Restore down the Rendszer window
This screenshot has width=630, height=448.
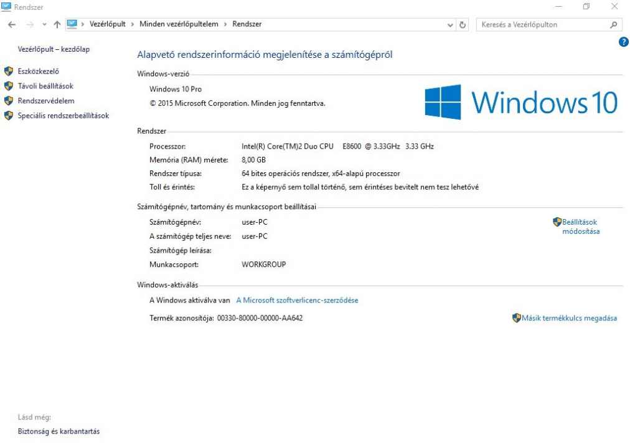[586, 7]
